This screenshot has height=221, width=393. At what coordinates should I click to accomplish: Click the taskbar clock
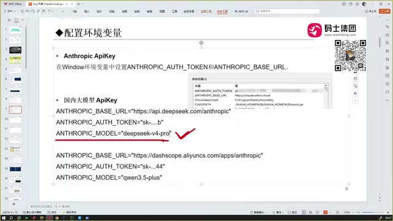388,218
